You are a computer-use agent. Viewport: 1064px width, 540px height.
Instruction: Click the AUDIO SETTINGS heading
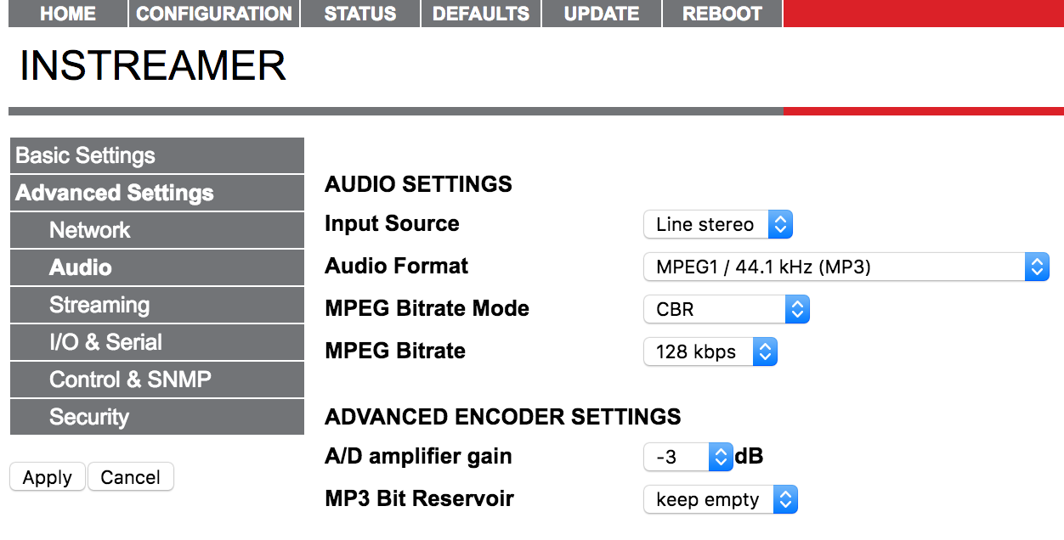point(418,184)
